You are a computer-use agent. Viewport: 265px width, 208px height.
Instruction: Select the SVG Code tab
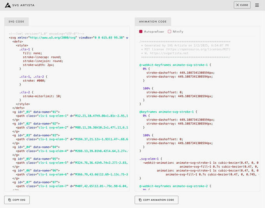point(16,21)
